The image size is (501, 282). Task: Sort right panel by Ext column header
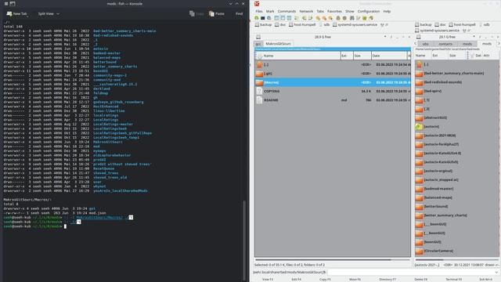tap(439, 56)
